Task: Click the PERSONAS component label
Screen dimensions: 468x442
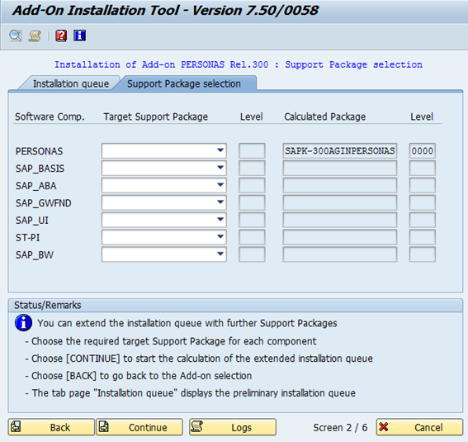Action: pyautogui.click(x=39, y=151)
